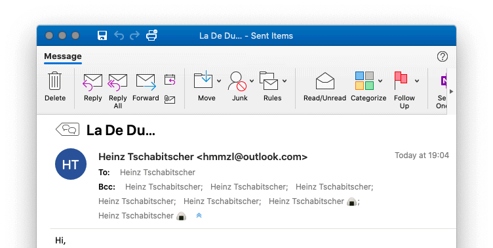The width and height of the screenshot is (493, 248).
Task: Click the Save icon in title bar
Action: [102, 35]
